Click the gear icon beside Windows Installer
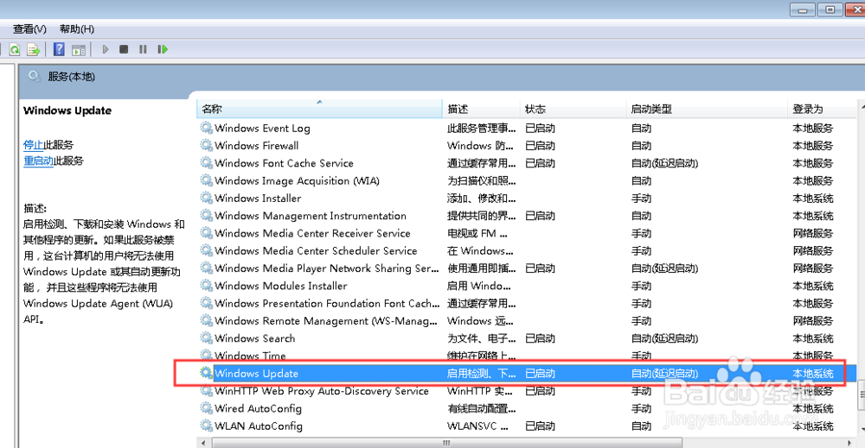Image resolution: width=865 pixels, height=448 pixels. (207, 198)
